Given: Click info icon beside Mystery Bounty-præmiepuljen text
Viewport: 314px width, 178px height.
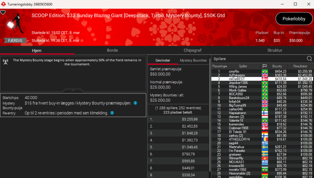Looking at the screenshot, I should [135, 103].
